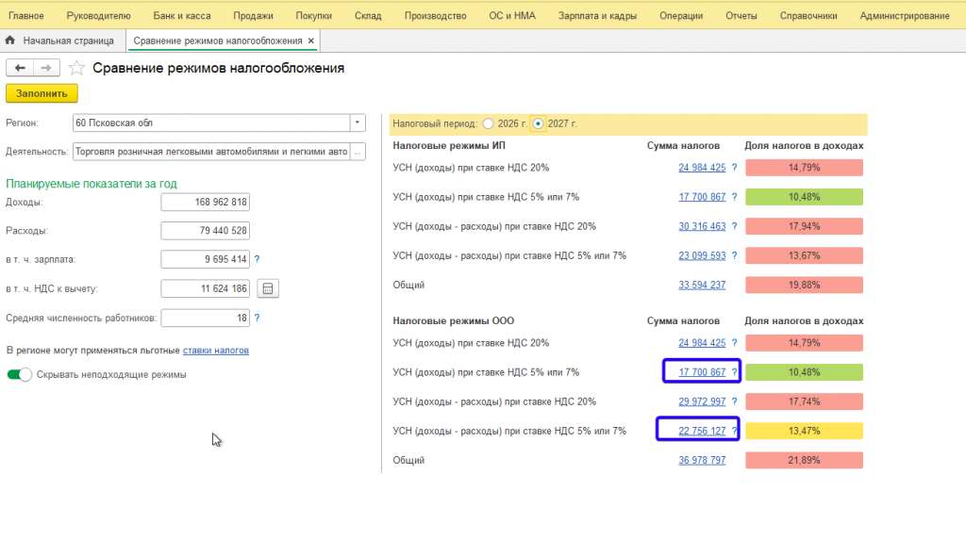966x556 pixels.
Task: Open the Зарплата и кадры menu
Action: pos(597,15)
